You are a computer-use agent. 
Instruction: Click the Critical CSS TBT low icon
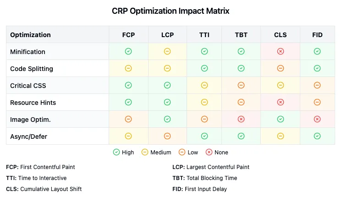[x=241, y=85]
